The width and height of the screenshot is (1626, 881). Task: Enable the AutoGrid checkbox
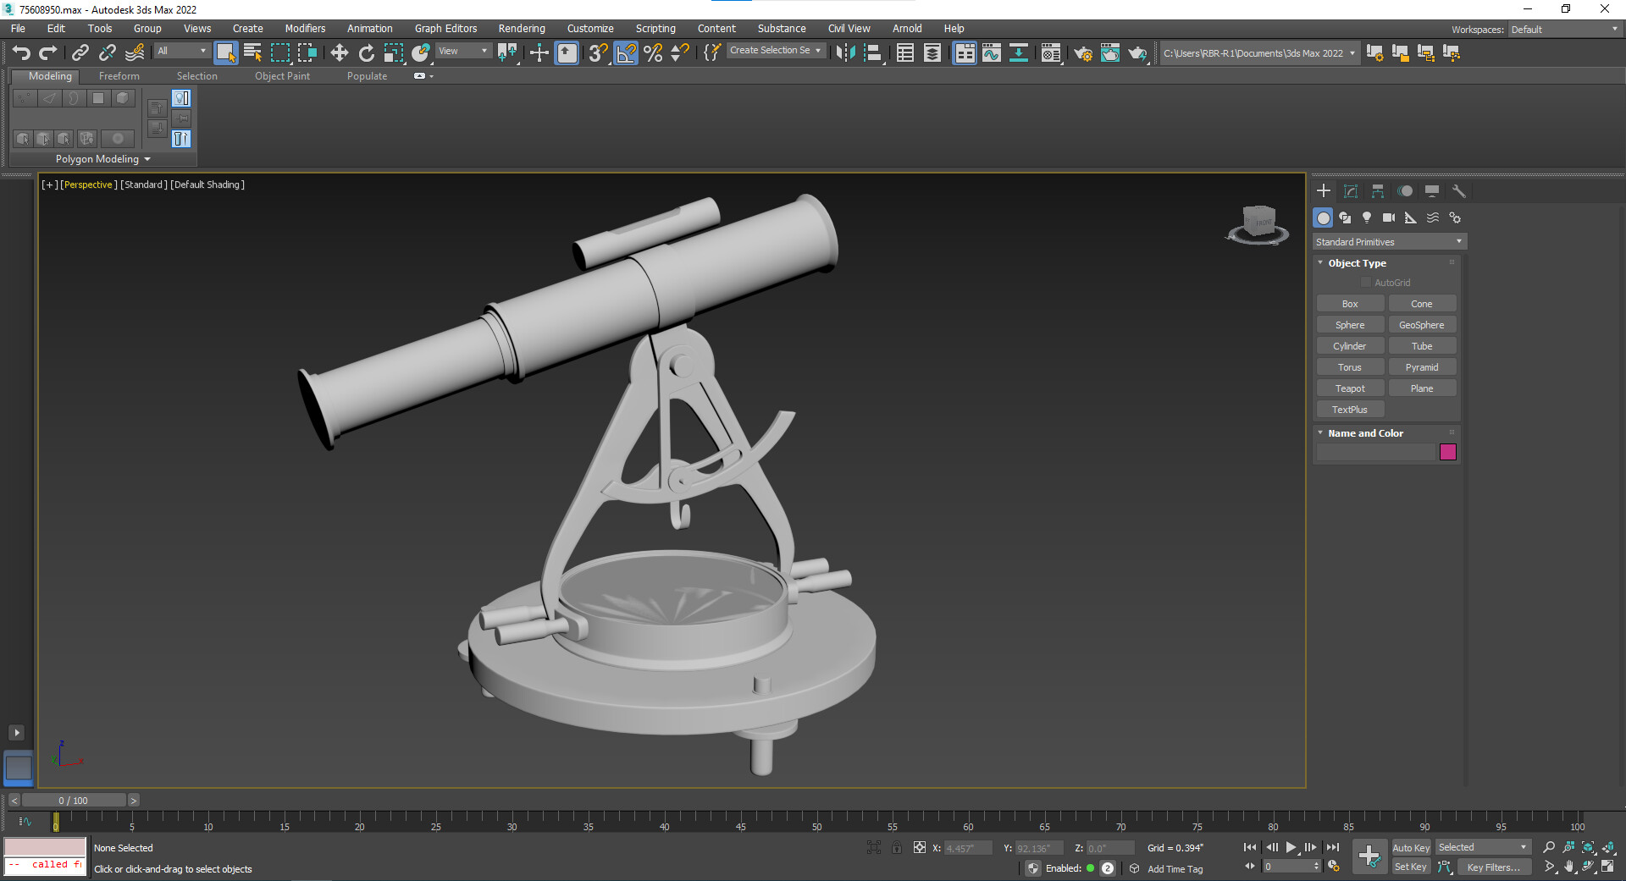(x=1365, y=282)
